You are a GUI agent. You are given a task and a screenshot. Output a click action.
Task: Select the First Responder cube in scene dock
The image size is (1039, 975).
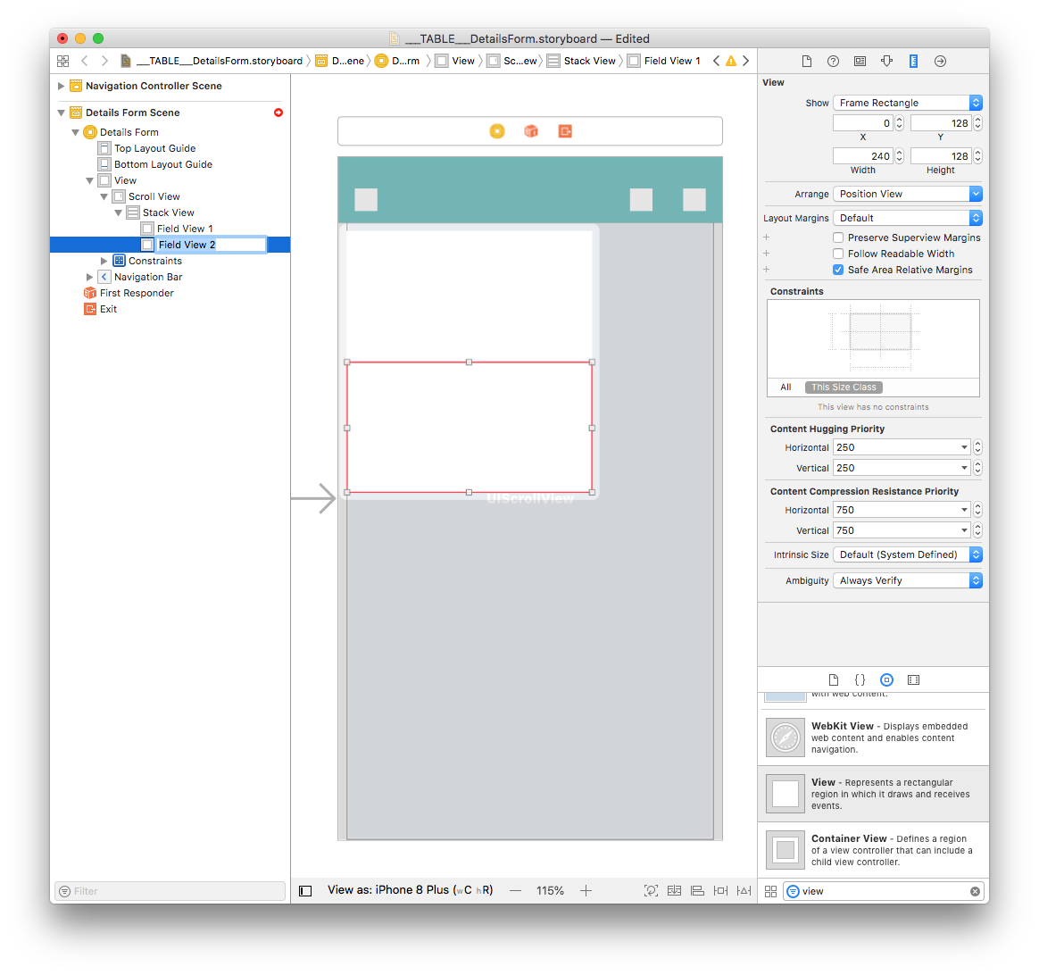(531, 131)
